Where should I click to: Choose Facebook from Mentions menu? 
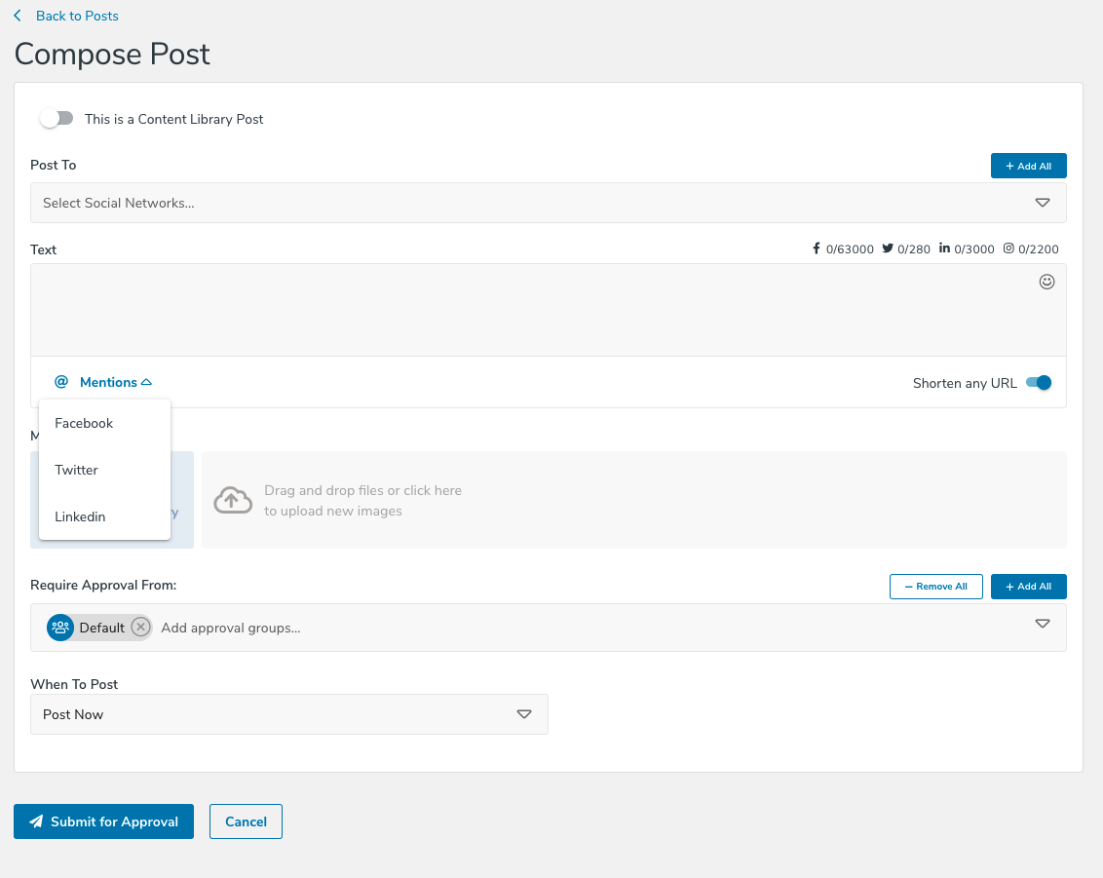[x=84, y=423]
